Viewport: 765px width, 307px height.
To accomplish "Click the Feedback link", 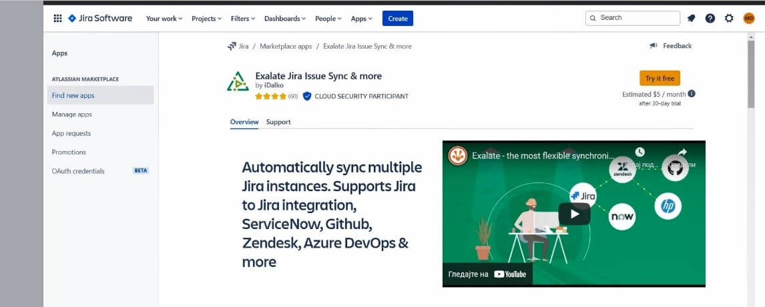I will 677,46.
